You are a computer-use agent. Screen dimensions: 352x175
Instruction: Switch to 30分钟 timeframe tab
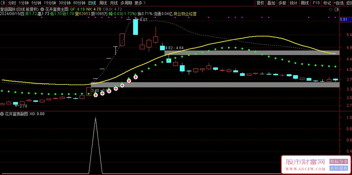point(64,3)
